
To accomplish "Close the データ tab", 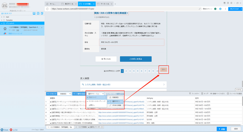I will tap(111, 4).
